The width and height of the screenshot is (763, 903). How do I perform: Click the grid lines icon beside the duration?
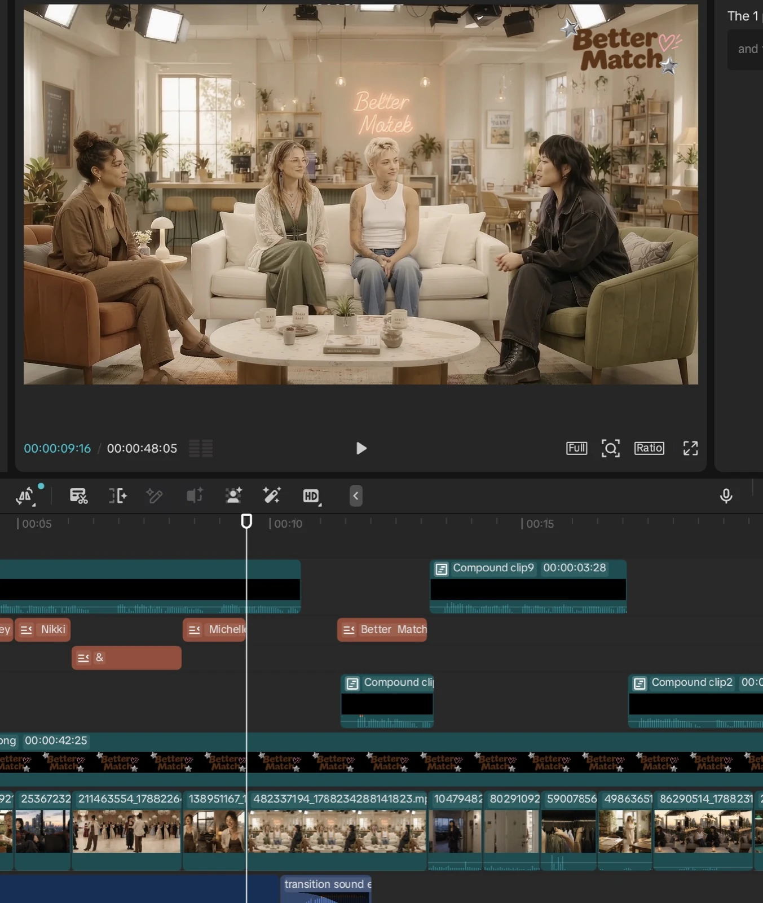[x=201, y=448]
